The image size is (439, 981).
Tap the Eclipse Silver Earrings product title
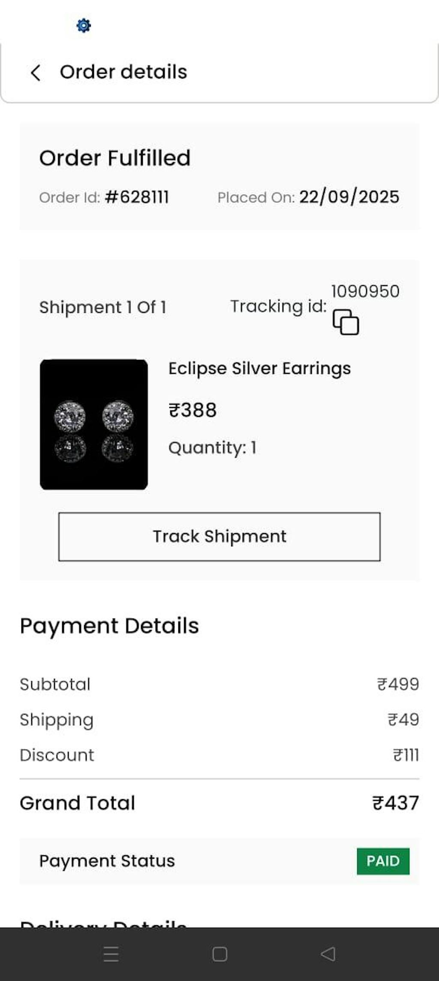coord(259,368)
